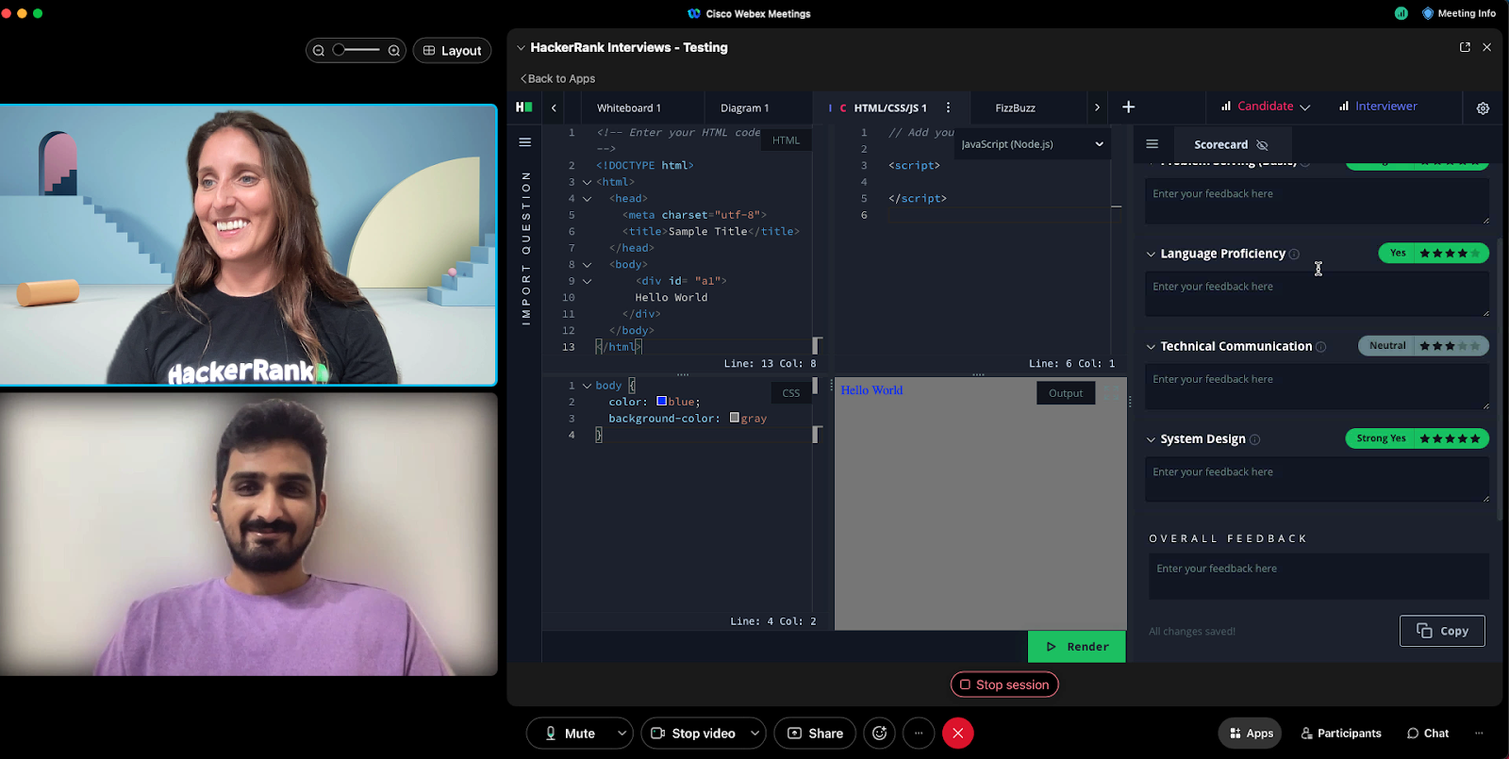Click the System Design feedback field

coord(1317,479)
